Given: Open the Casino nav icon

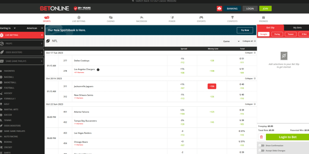Looking at the screenshot, I should 111,18.
